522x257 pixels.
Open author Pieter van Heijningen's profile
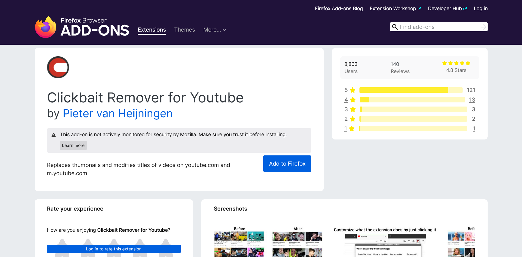[x=118, y=113]
